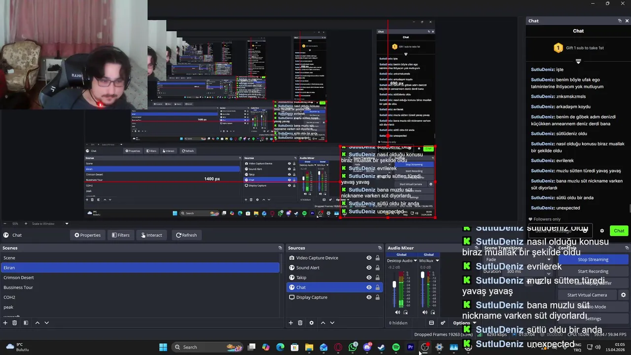The image size is (631, 355).
Task: Remove selected source with trash icon
Action: (300, 323)
